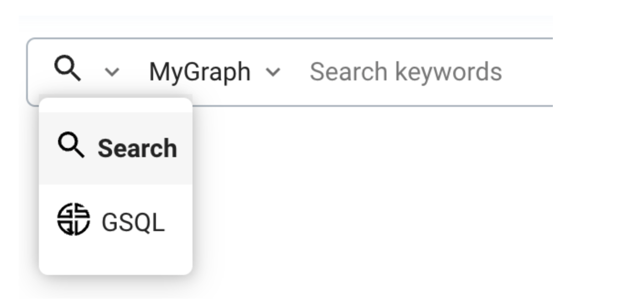Close the mode menu via the small down arrow

112,72
